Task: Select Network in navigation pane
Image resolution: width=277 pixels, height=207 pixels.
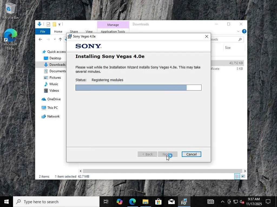Action: [x=51, y=116]
